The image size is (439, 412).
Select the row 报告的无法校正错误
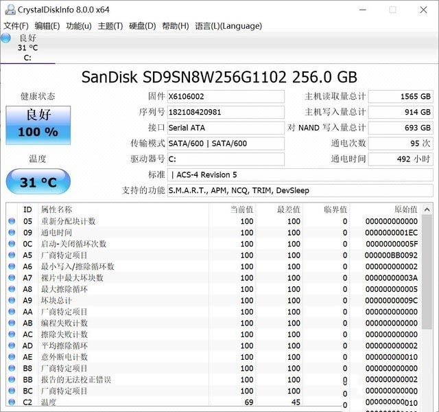[213, 380]
